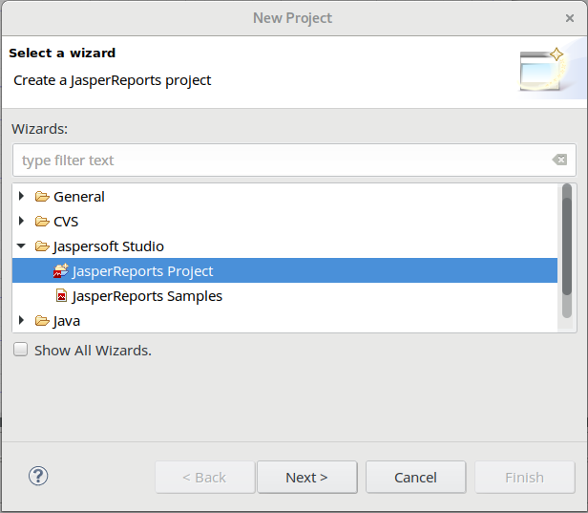
Task: Click the General folder icon
Action: [x=42, y=197]
